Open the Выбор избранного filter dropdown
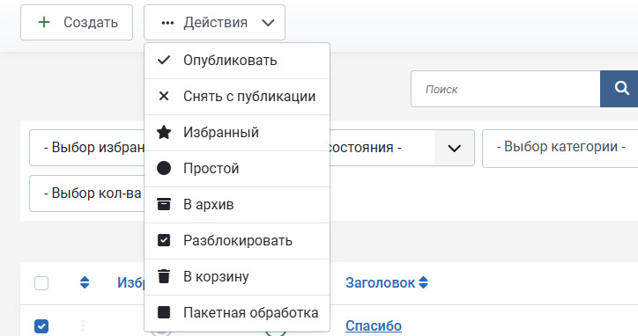 pos(86,148)
